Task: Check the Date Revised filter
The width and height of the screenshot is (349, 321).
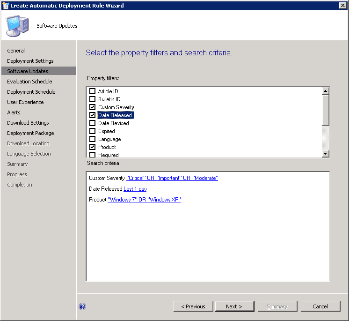Action: click(92, 123)
